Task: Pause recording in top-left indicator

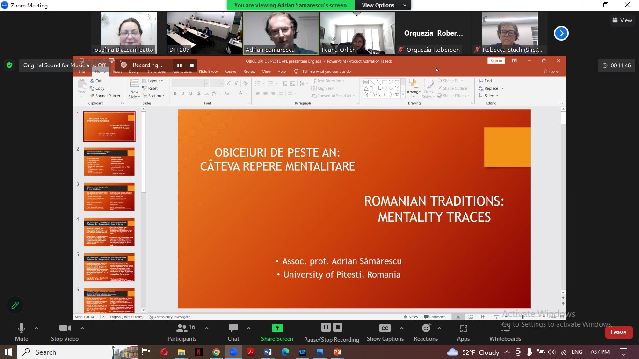Action: 179,65
